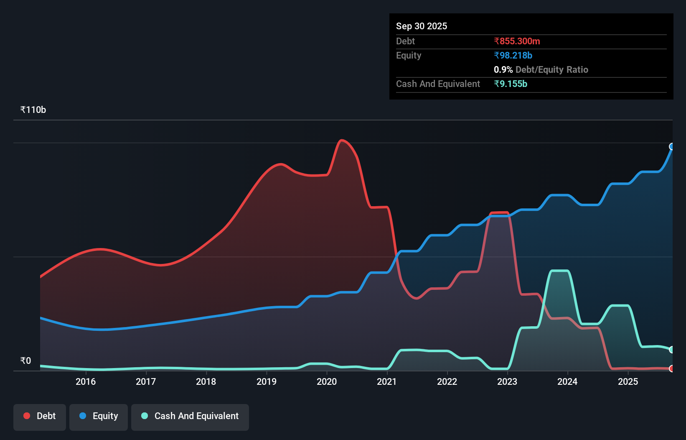Select the teal Cash endpoint marker
The width and height of the screenshot is (686, 440).
(x=671, y=349)
